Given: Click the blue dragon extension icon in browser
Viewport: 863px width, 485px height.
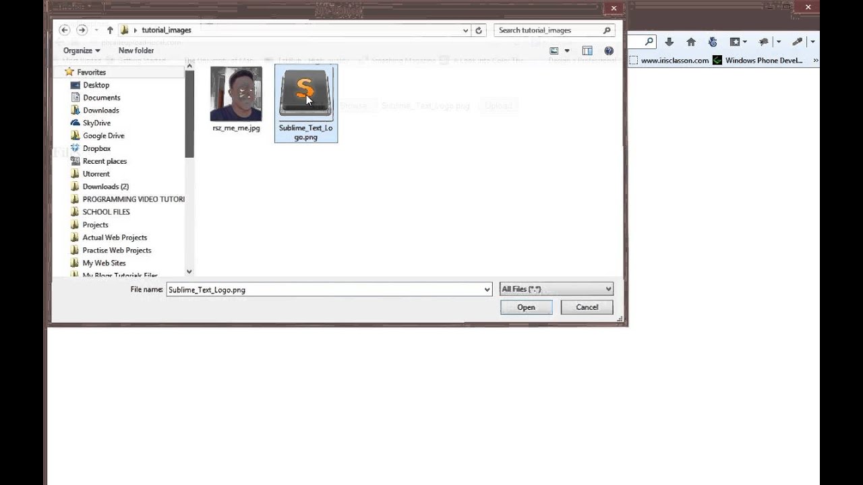Looking at the screenshot, I should pos(713,42).
